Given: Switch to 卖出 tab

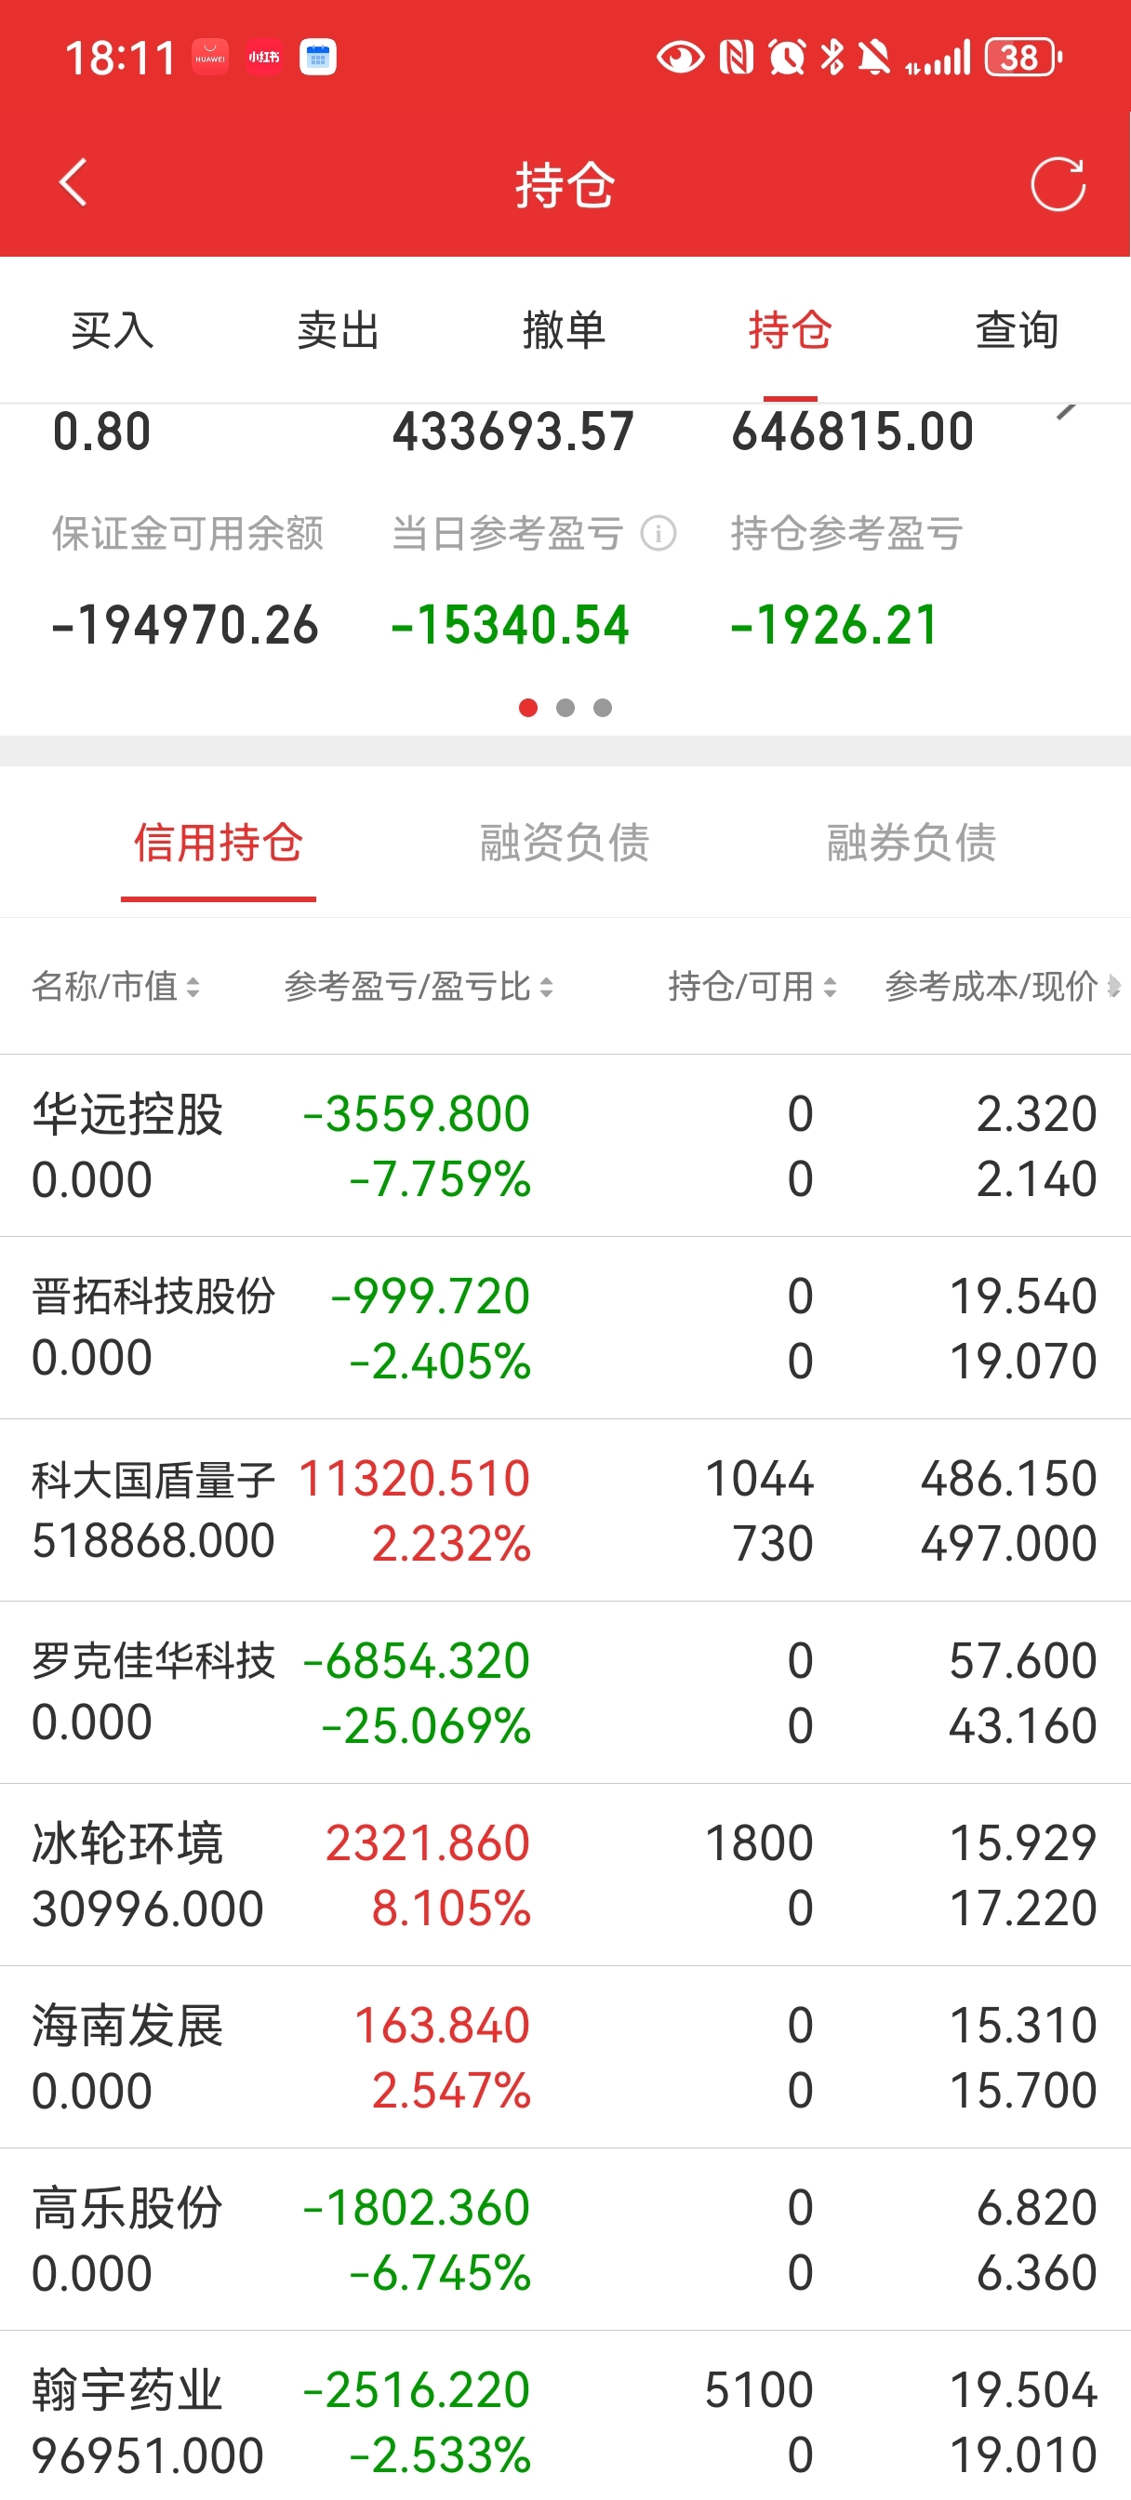Looking at the screenshot, I should click(x=339, y=331).
